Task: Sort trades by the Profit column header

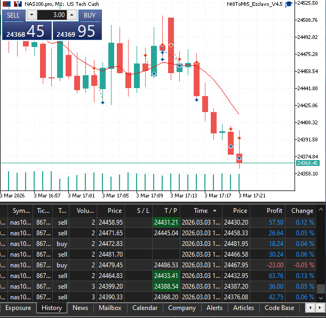Action: click(x=275, y=211)
